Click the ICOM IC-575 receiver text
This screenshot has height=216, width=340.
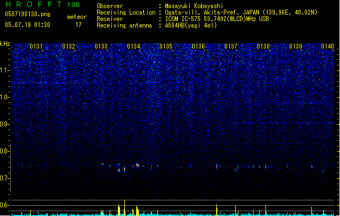[x=217, y=19]
